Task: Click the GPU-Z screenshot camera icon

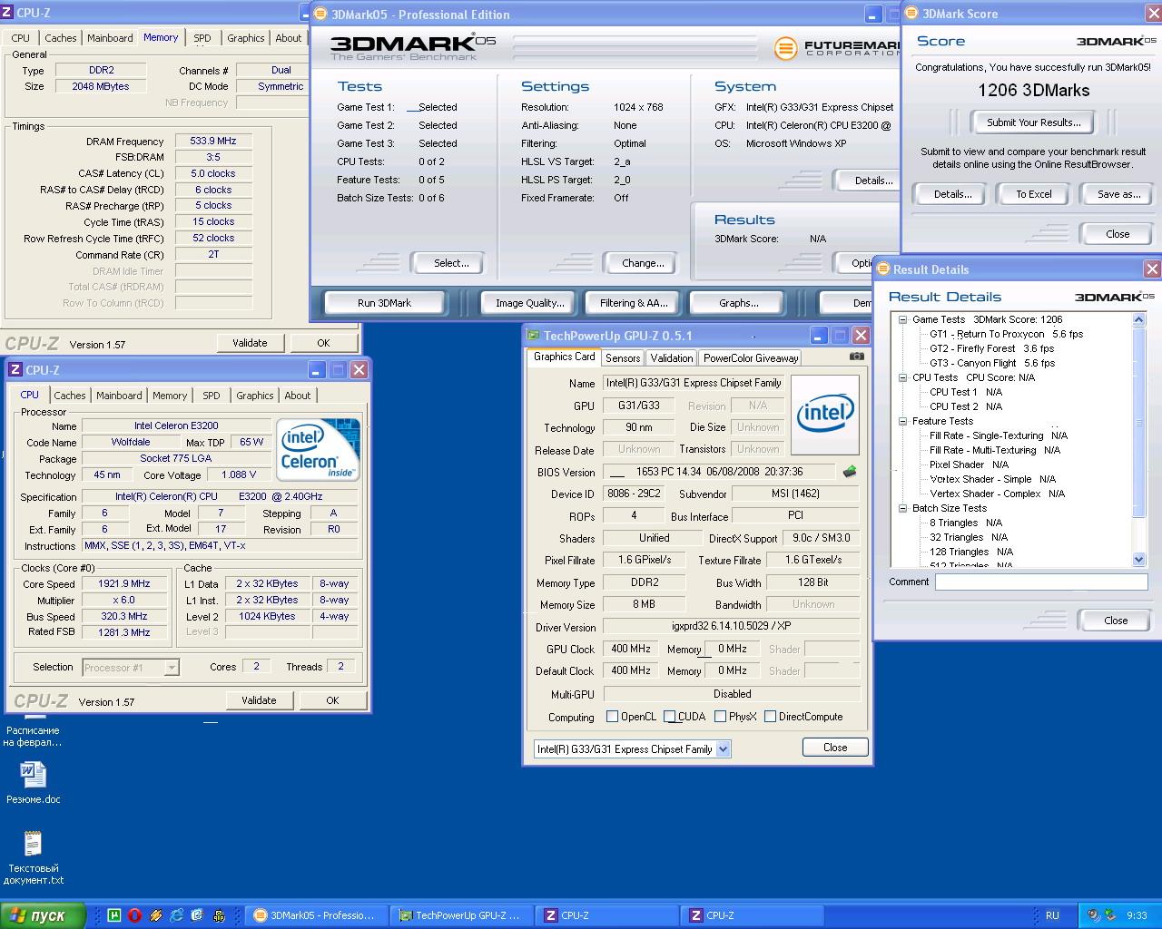Action: 856,357
